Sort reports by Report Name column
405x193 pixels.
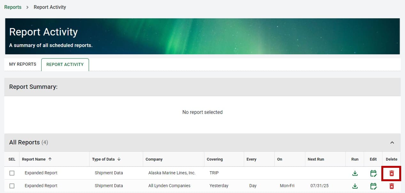(x=35, y=159)
